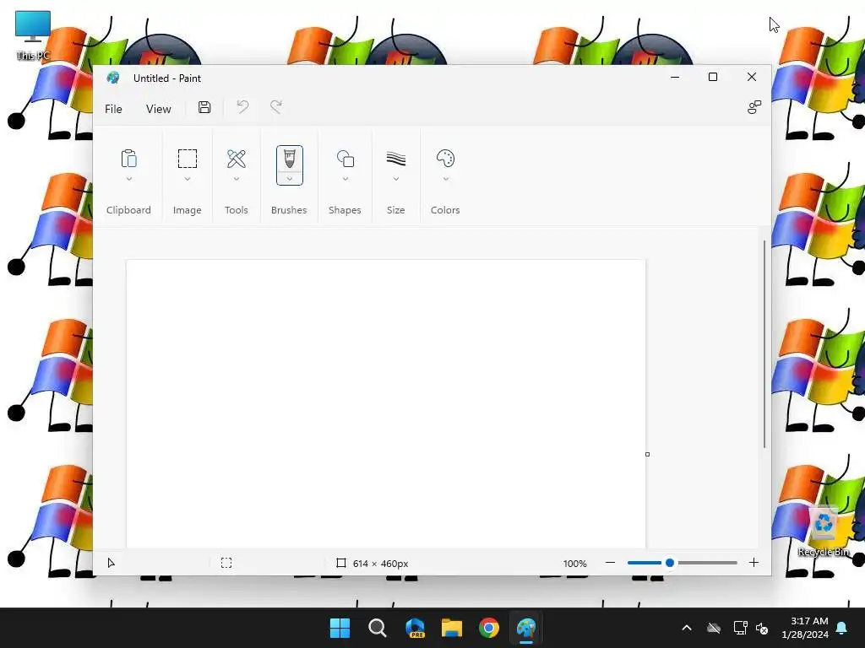Click the Paint app logo in title bar
Image resolution: width=865 pixels, height=648 pixels.
coord(113,78)
